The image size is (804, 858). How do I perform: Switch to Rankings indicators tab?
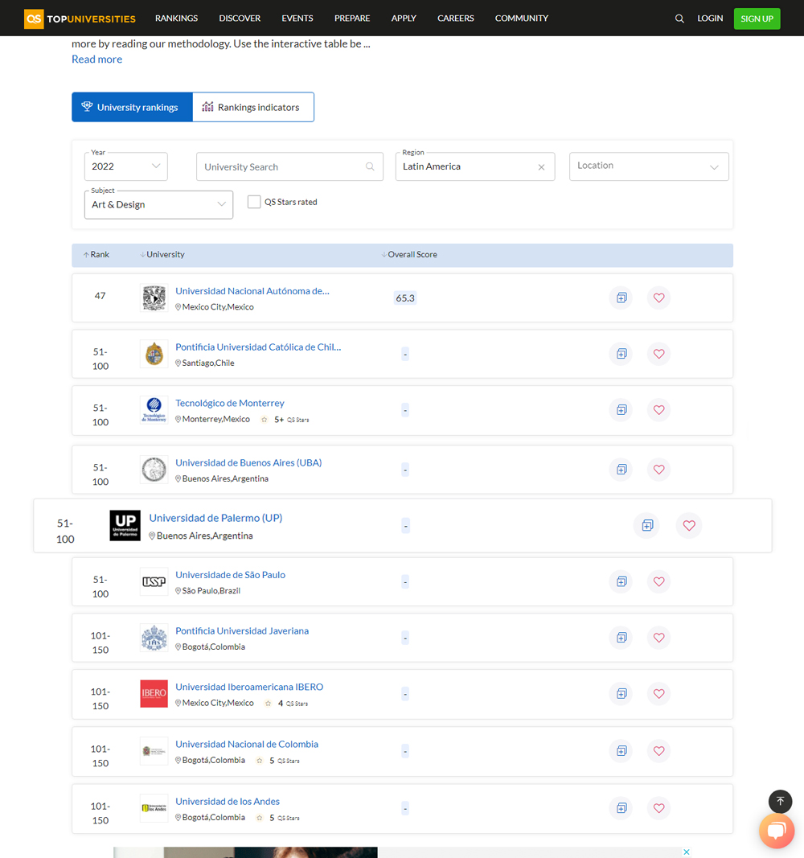point(253,107)
